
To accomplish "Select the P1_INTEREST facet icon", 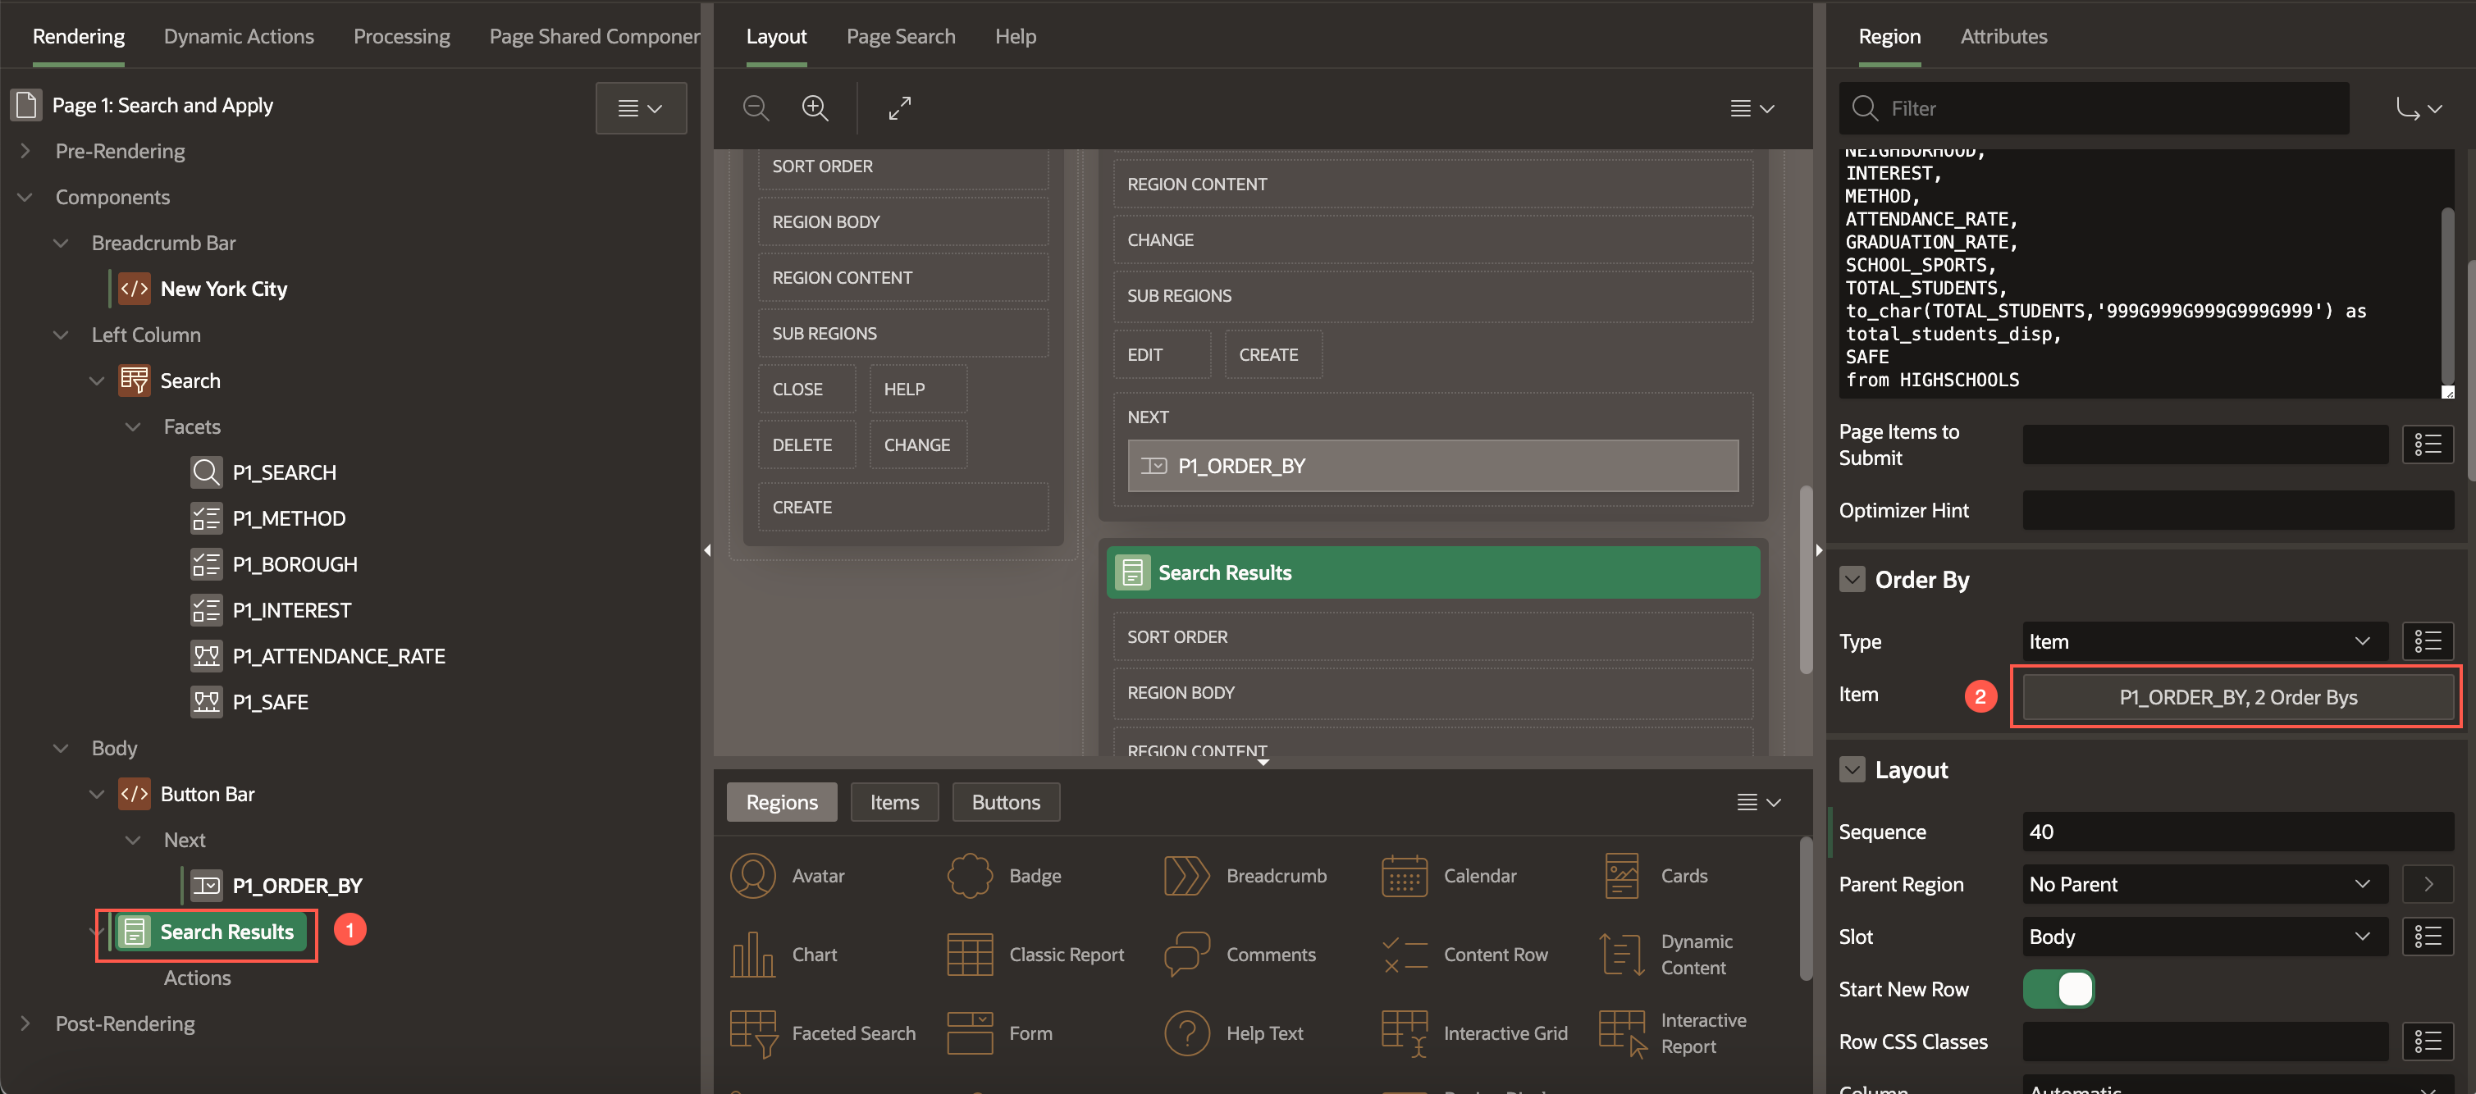I will (206, 610).
